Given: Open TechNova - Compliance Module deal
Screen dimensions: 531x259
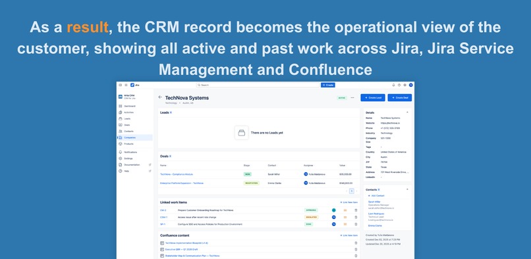Looking at the screenshot, I should coord(177,174).
